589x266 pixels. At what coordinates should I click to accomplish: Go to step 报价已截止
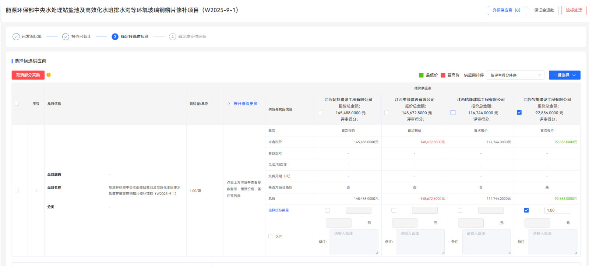click(81, 37)
